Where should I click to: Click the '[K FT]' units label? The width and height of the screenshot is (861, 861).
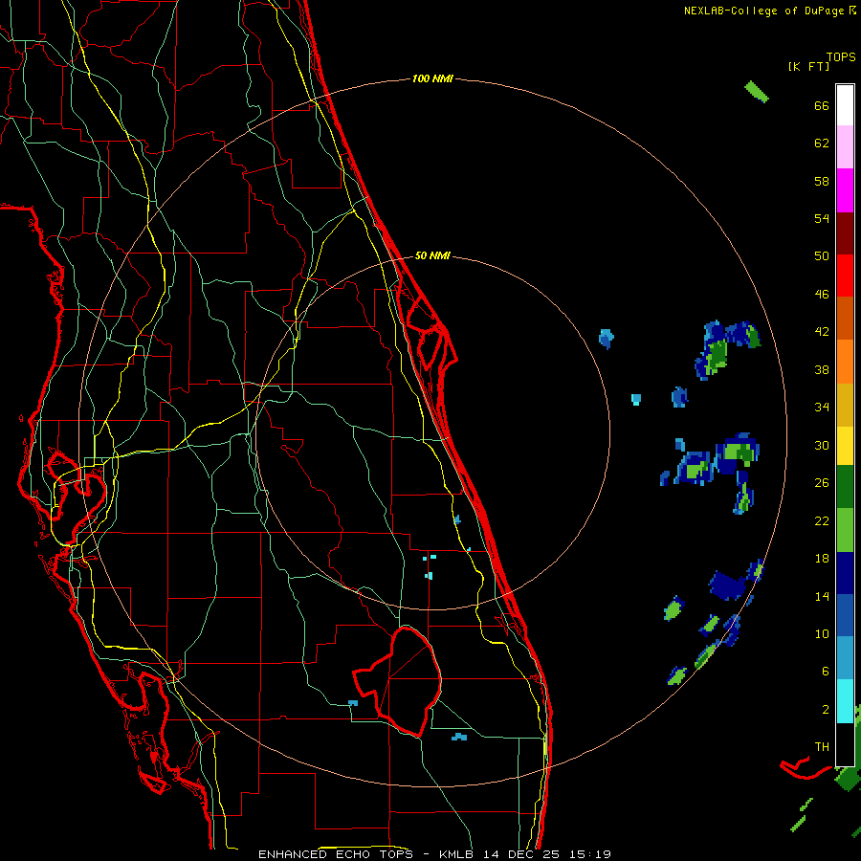click(x=808, y=67)
